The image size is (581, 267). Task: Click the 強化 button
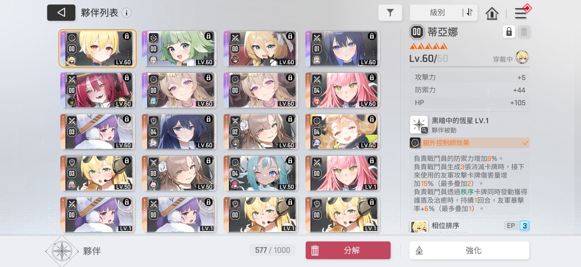click(469, 250)
